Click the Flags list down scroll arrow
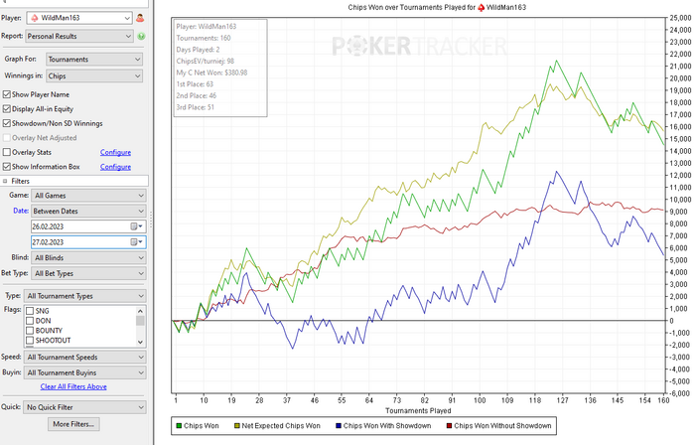The width and height of the screenshot is (695, 445). click(140, 342)
